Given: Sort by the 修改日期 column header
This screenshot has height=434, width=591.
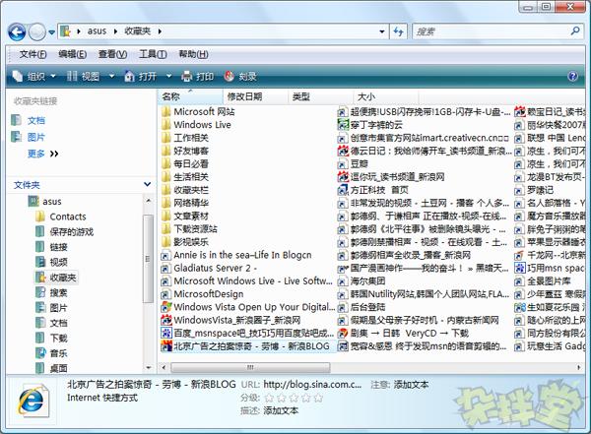Looking at the screenshot, I should [x=244, y=96].
